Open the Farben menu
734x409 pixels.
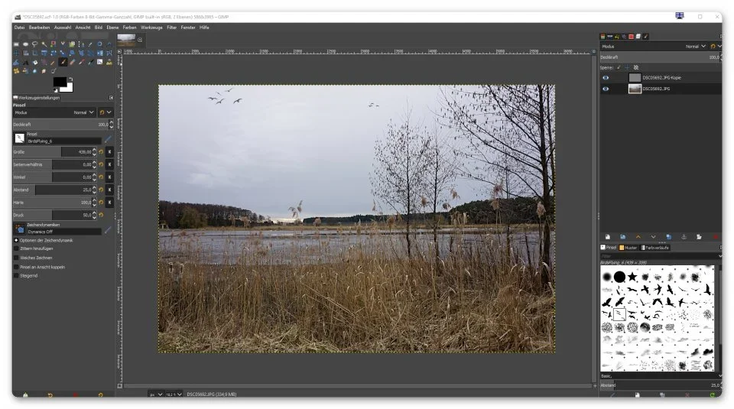coord(130,28)
